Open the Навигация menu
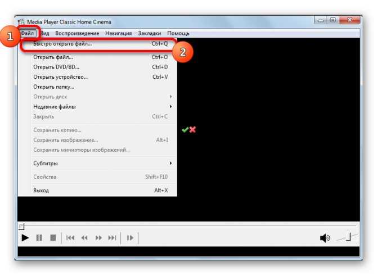Image resolution: width=377 pixels, height=275 pixels. coord(119,33)
